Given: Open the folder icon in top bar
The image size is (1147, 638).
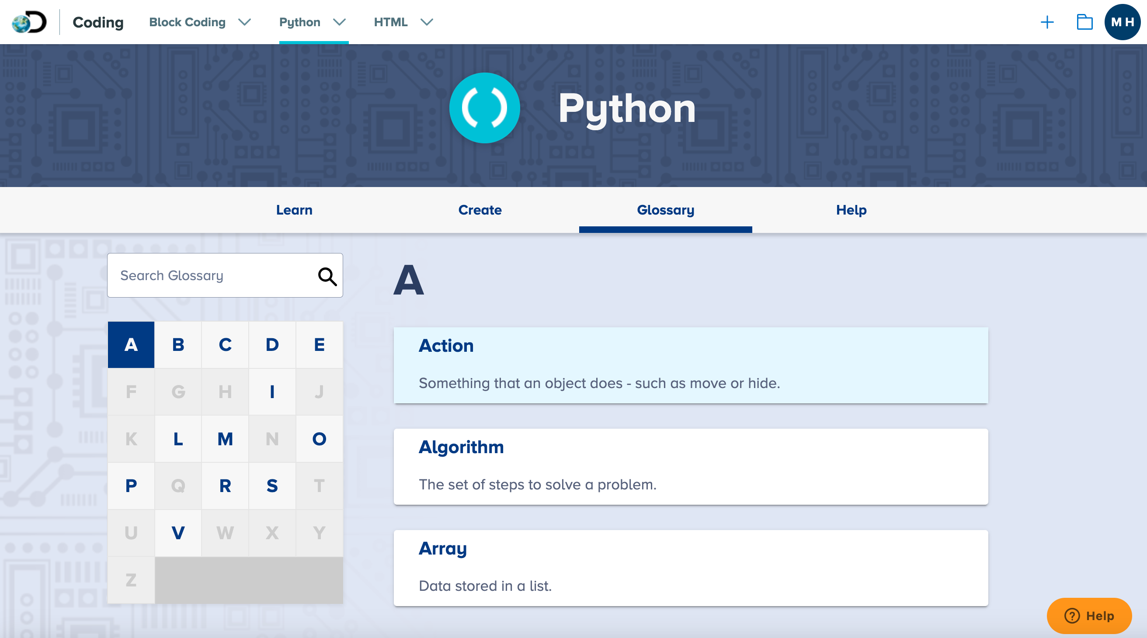Looking at the screenshot, I should coord(1084,22).
